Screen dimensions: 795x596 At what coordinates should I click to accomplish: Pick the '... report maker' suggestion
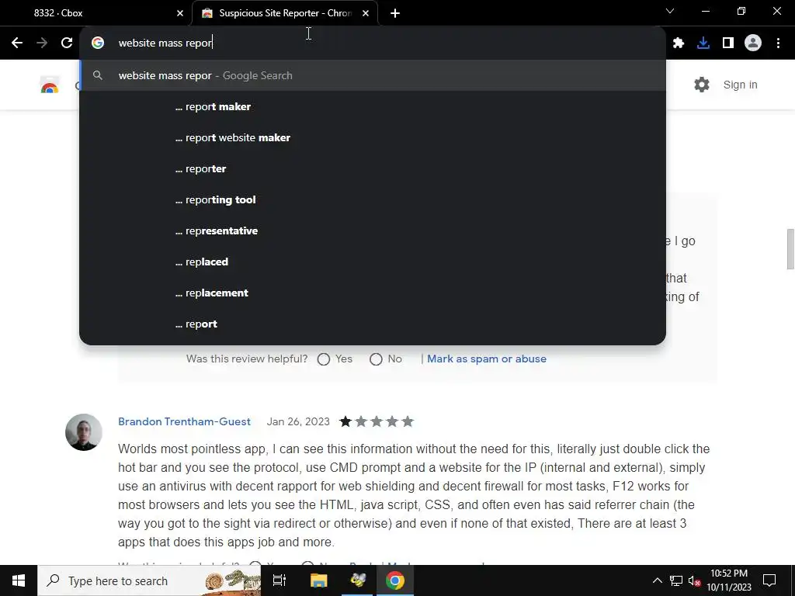373,106
